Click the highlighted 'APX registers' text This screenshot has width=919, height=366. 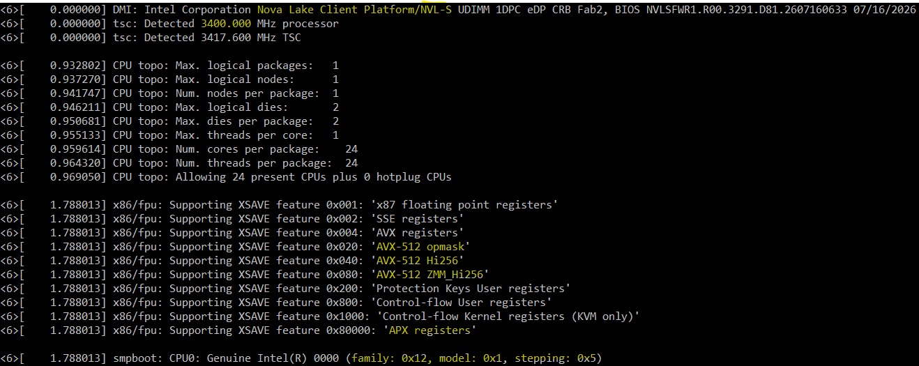[x=426, y=330]
